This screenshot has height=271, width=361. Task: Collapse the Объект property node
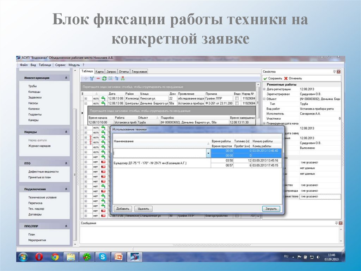(264, 99)
